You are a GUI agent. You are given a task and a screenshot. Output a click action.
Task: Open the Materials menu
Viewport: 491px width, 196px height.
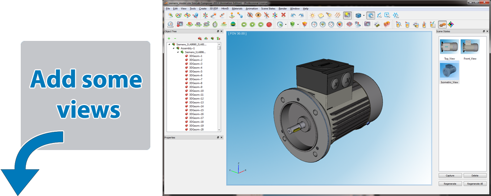pyautogui.click(x=237, y=9)
